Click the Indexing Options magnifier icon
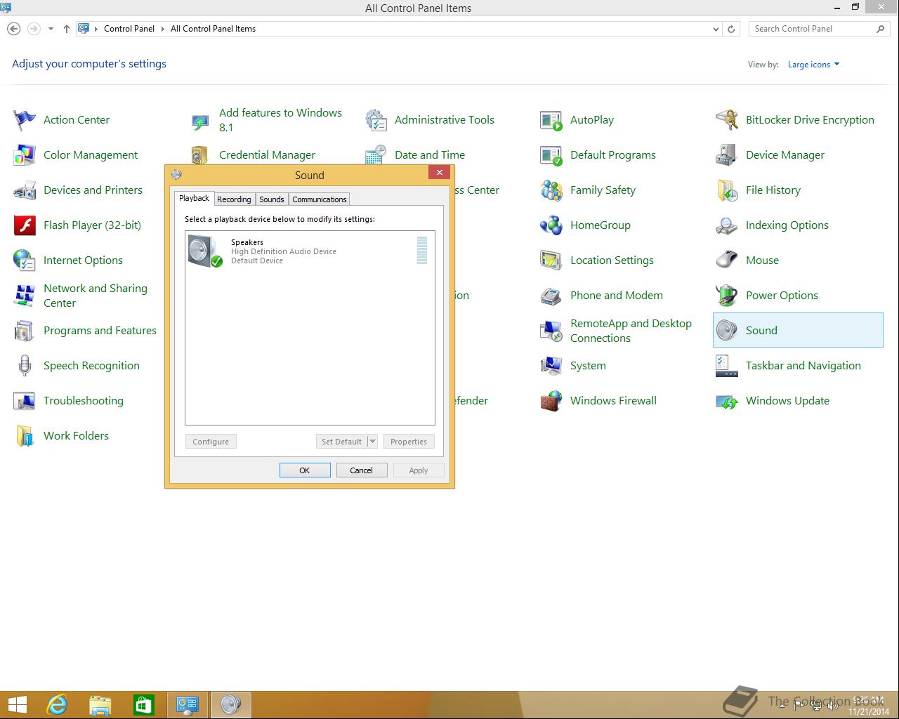The height and width of the screenshot is (719, 899). tap(727, 225)
